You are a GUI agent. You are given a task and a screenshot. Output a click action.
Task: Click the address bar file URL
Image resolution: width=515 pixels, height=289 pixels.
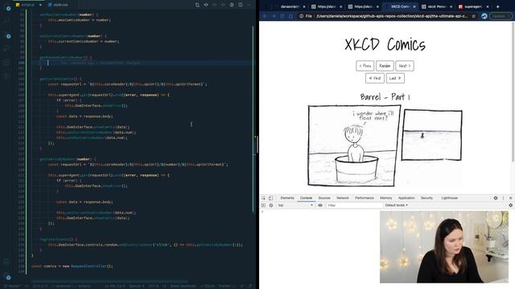(x=392, y=16)
